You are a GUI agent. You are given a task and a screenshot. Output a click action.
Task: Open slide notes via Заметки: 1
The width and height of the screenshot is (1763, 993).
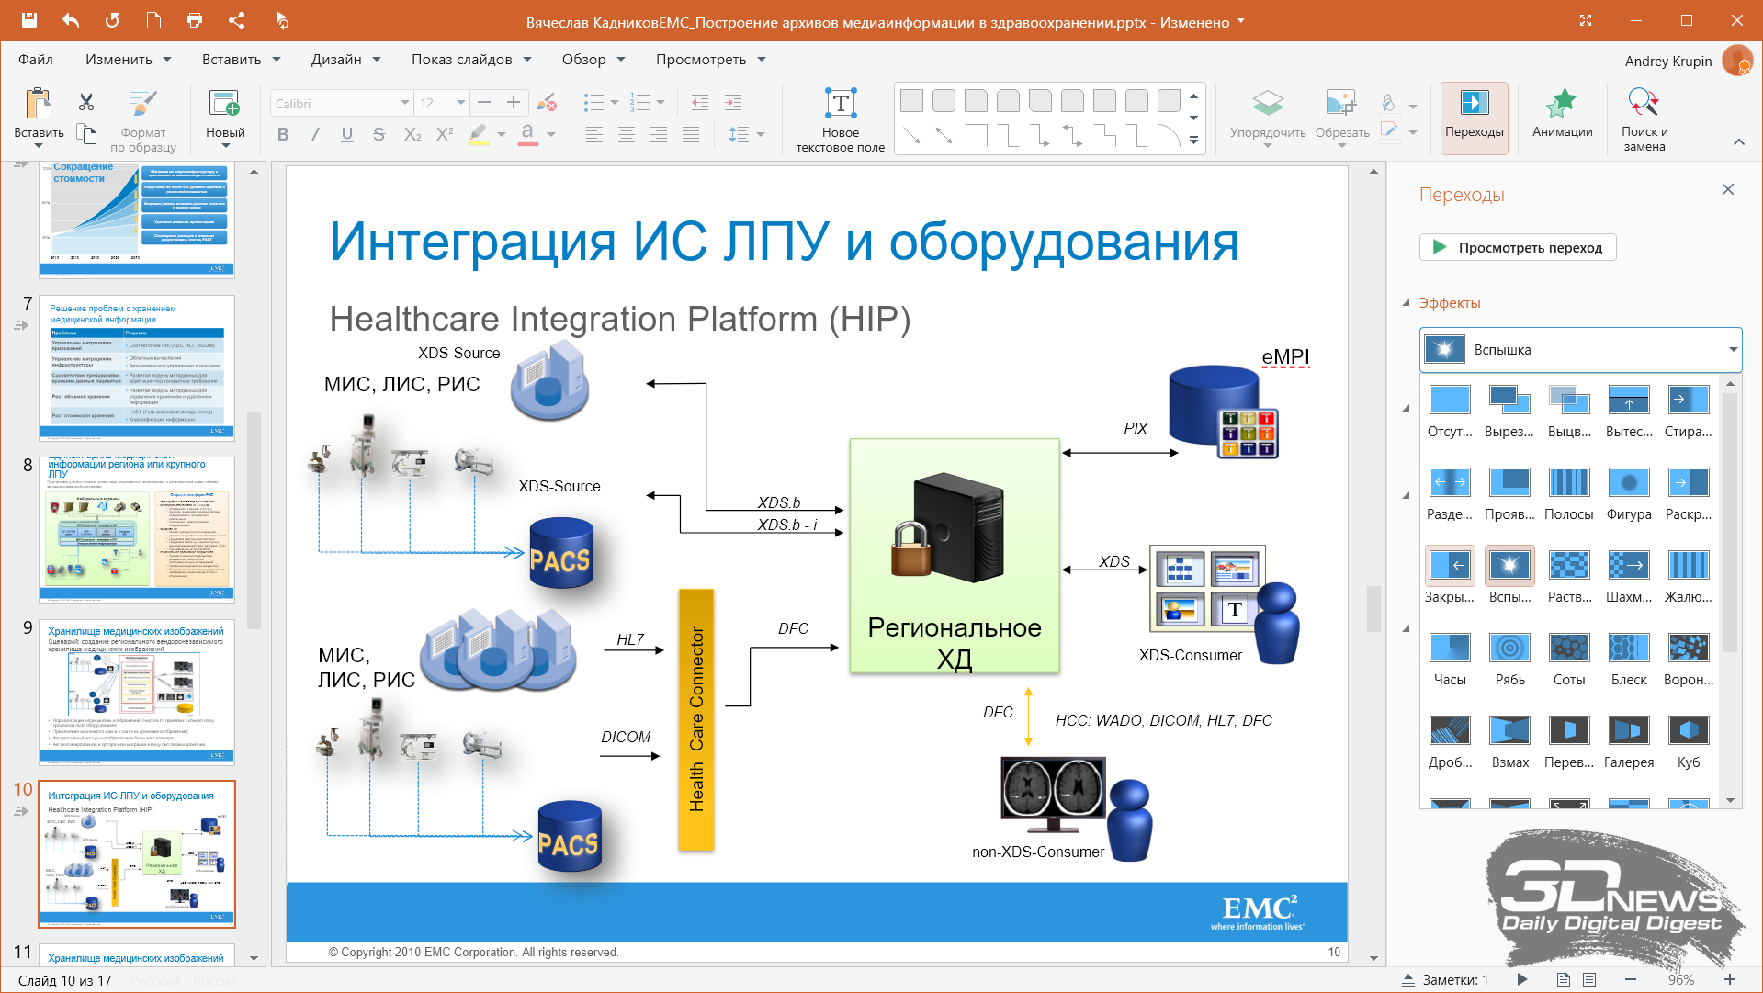(x=1445, y=979)
